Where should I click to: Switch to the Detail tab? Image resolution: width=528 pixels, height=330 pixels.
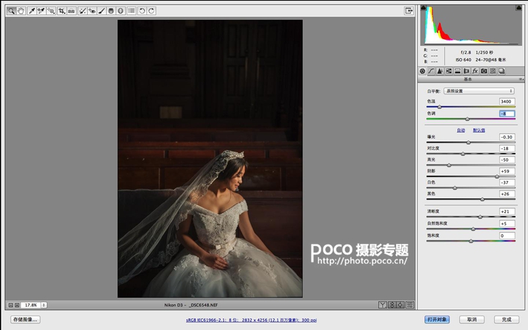point(440,71)
